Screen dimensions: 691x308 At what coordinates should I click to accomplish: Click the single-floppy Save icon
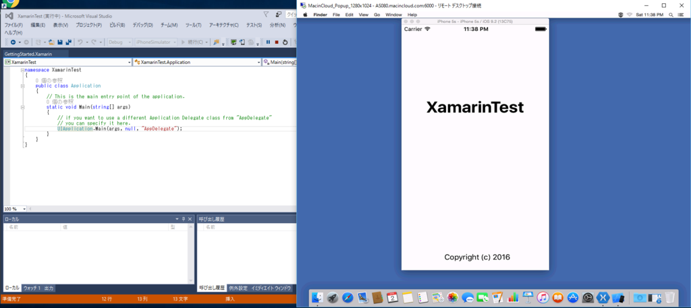coord(60,42)
